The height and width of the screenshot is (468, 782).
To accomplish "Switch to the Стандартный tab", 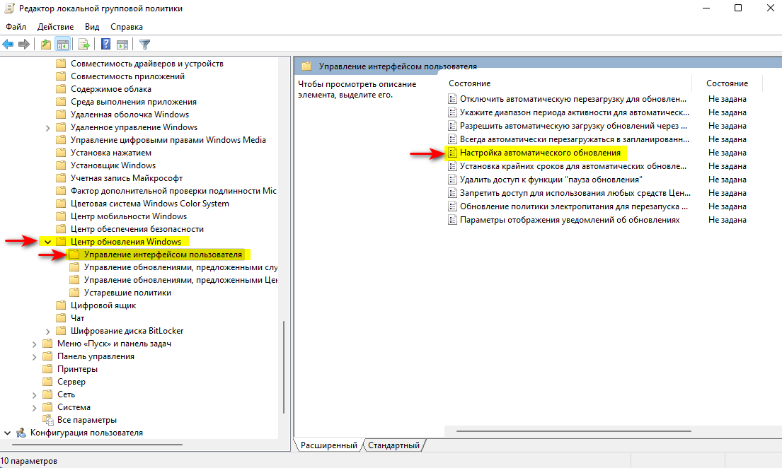I will [393, 445].
